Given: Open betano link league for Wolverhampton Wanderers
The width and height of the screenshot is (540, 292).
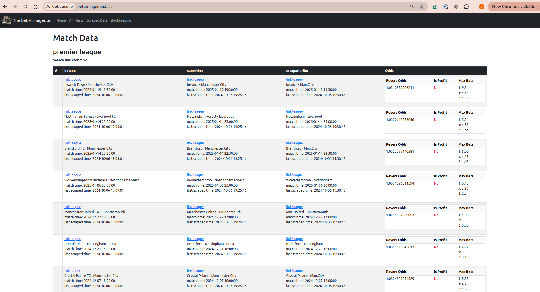Looking at the screenshot, I should click(x=73, y=175).
